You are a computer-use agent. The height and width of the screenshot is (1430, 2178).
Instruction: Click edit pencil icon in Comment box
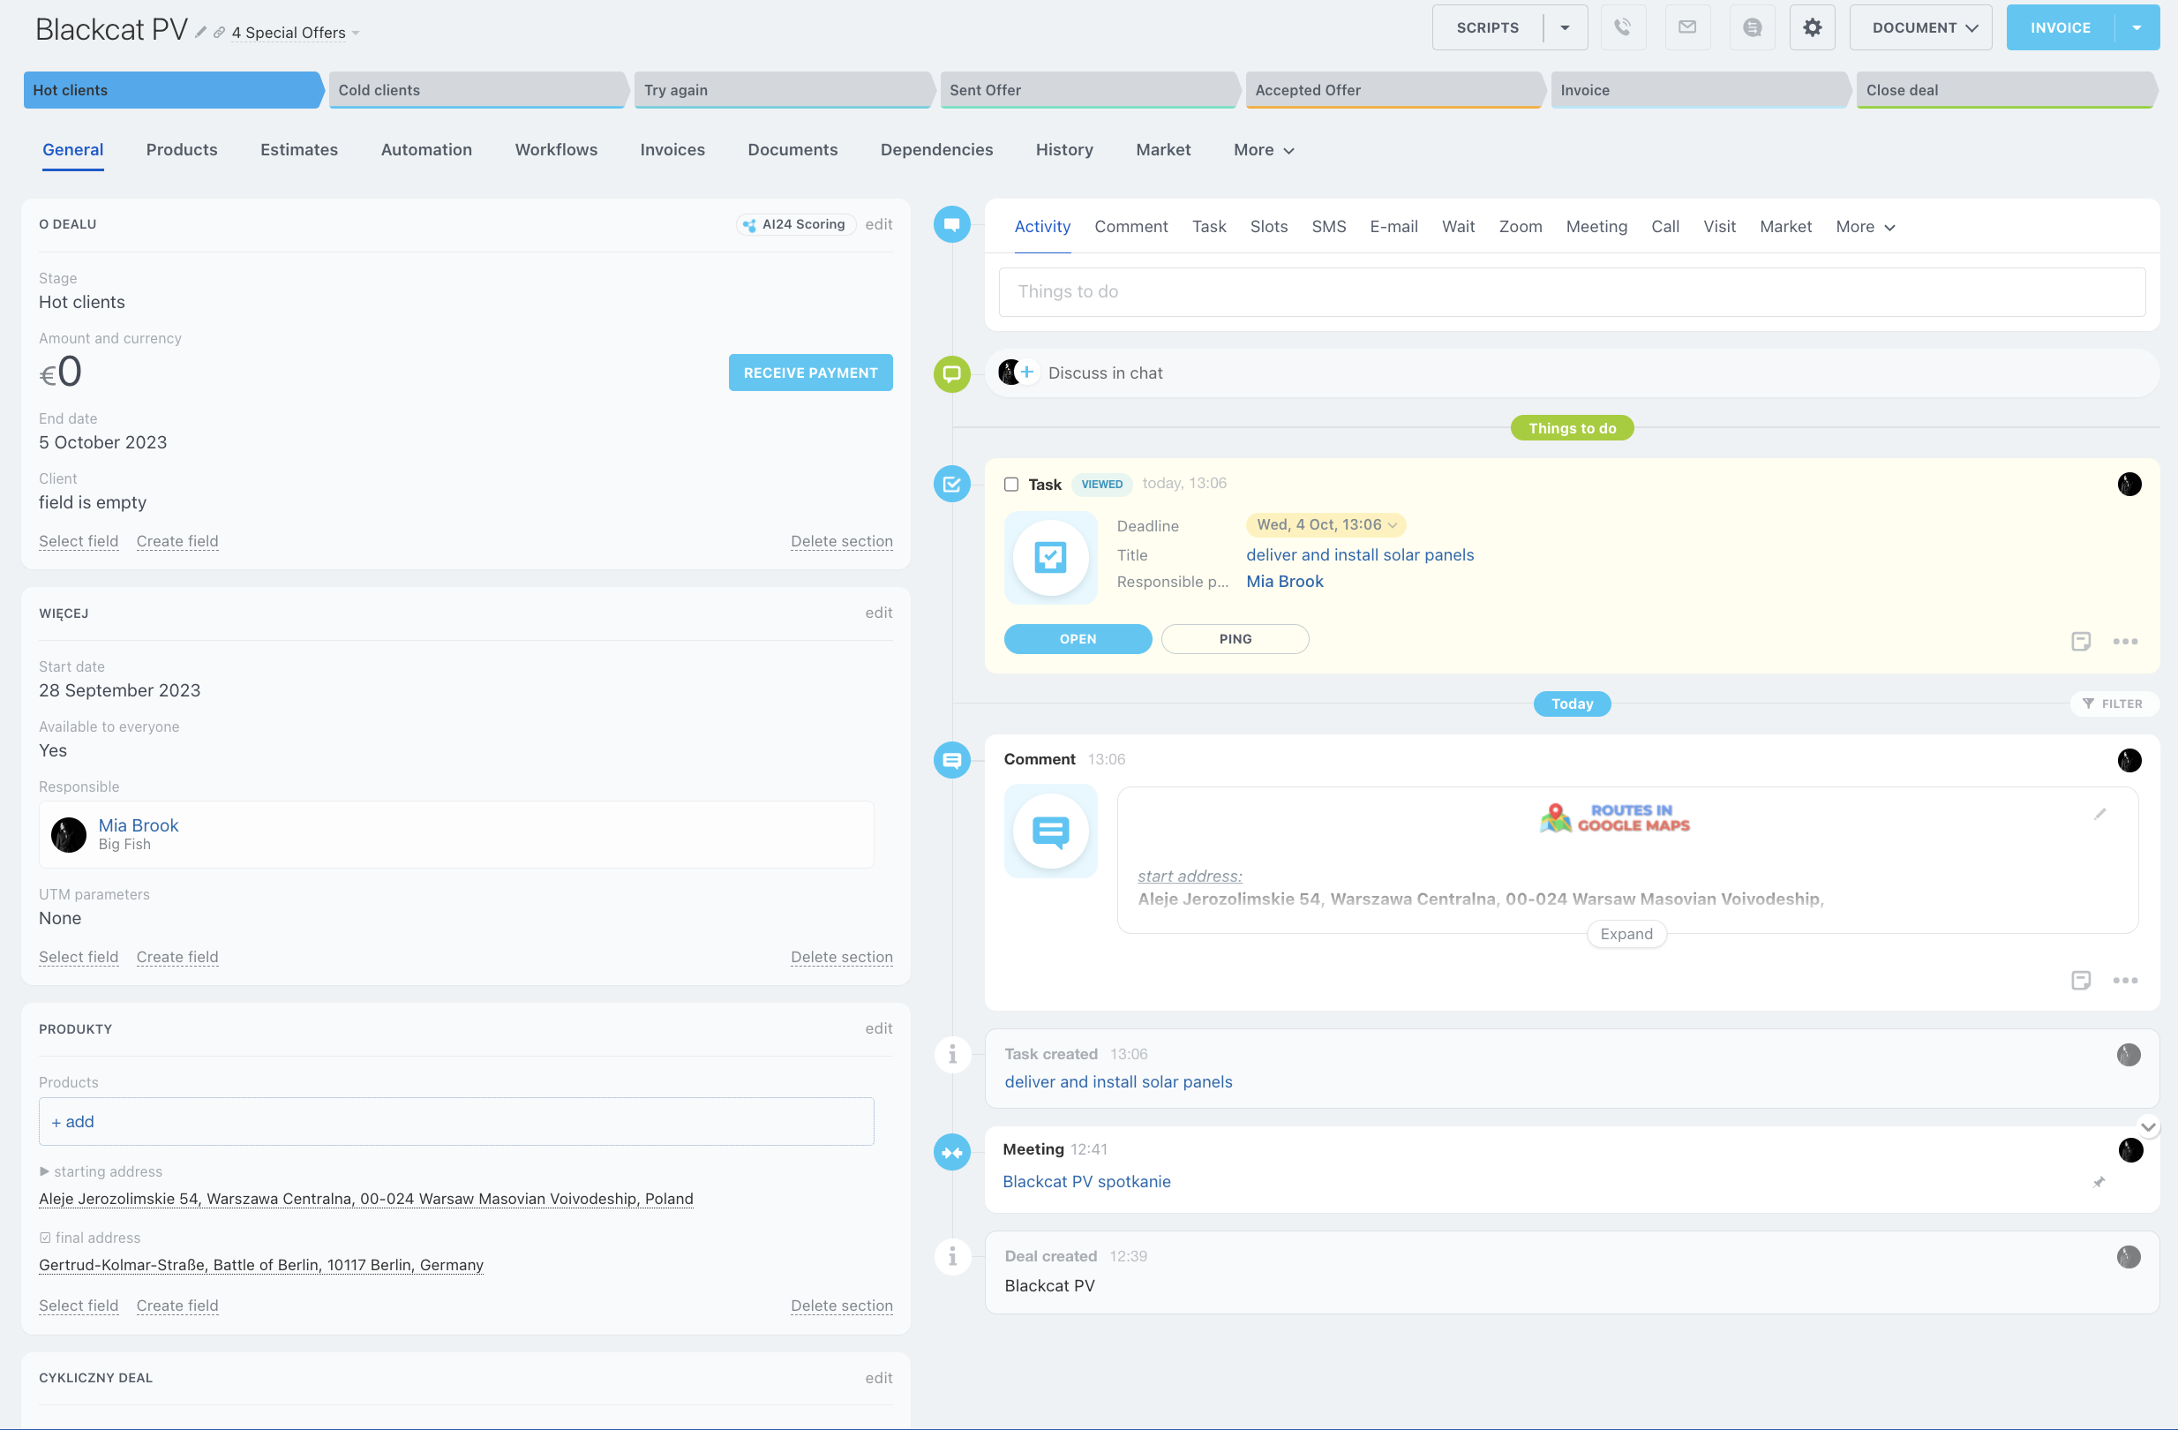coord(2100,814)
